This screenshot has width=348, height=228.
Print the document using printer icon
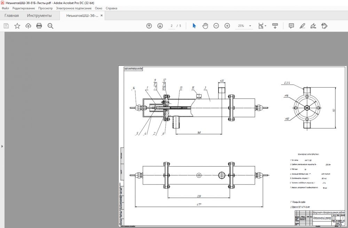coord(39,26)
